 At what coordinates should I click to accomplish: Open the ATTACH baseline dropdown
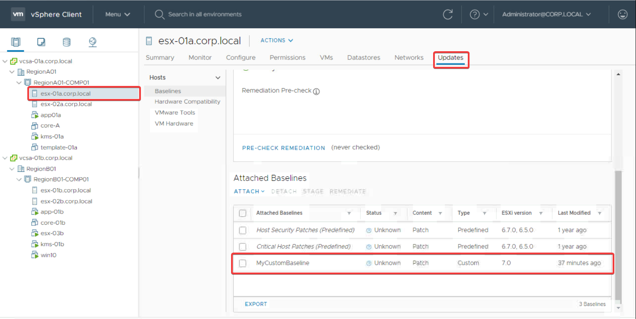[249, 191]
